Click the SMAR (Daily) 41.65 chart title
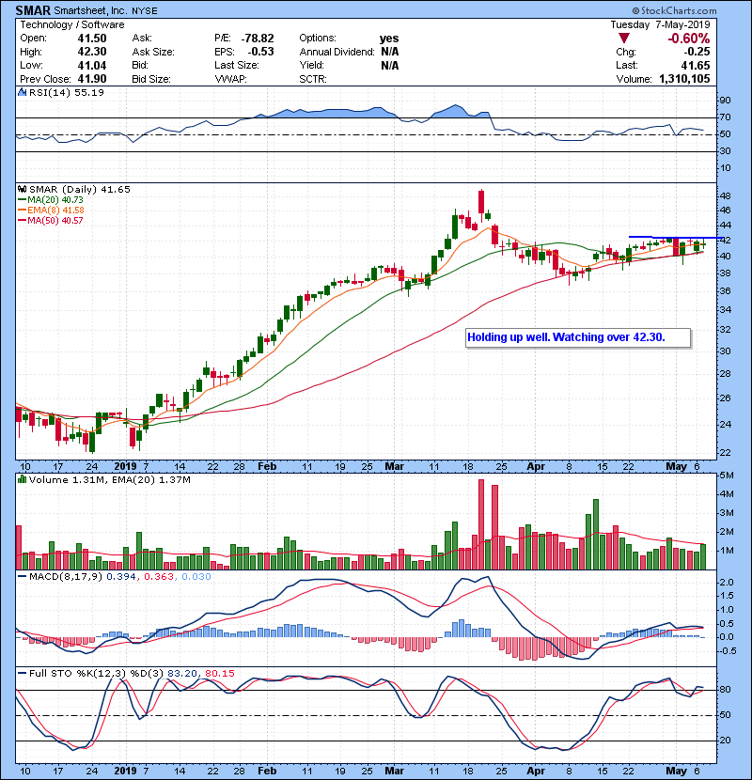Viewport: 752px width, 780px height. pyautogui.click(x=80, y=190)
